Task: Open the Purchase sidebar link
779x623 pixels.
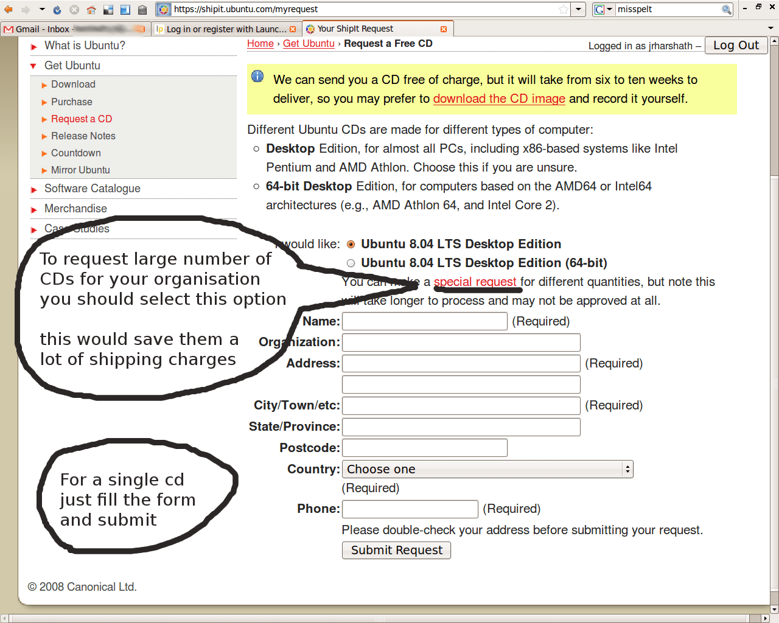Action: coord(72,102)
